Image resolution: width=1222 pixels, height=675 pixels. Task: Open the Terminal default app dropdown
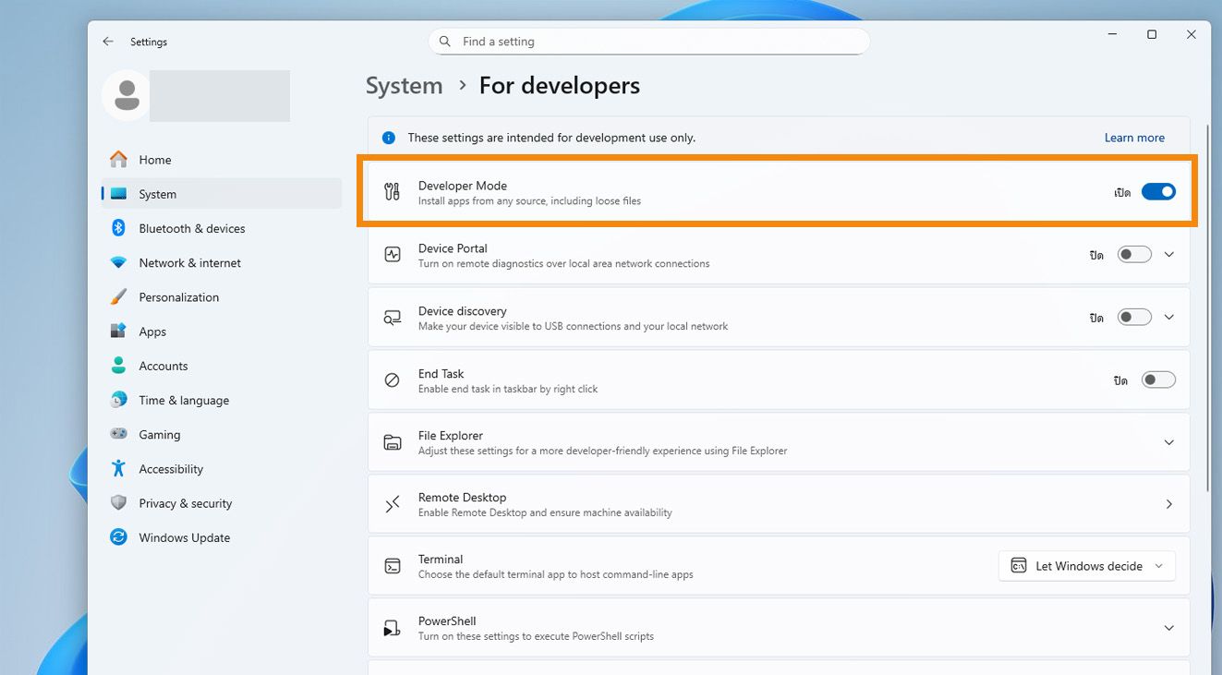pyautogui.click(x=1086, y=566)
